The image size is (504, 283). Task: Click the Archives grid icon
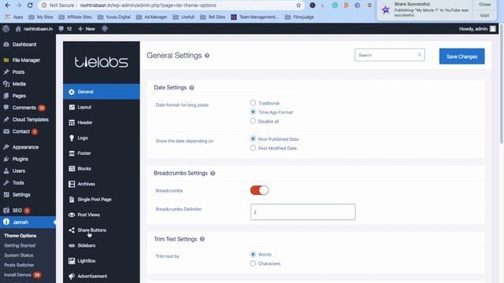72,184
